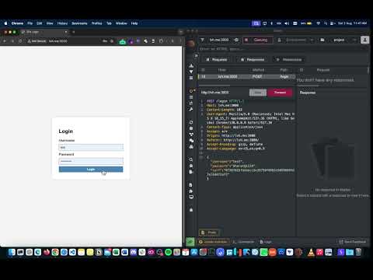Viewport: 373px width, 280px height.
Task: Expand the Caido sidebar with the double-chevron icon
Action: point(196,56)
